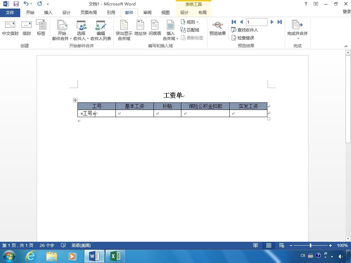
Task: Open Windows Start menu
Action: click(9, 256)
